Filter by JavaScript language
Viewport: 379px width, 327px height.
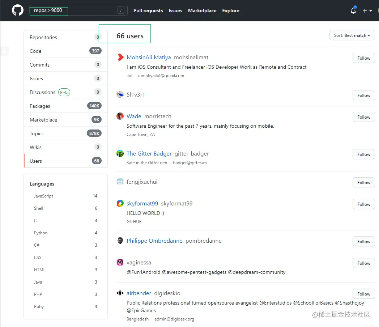(x=65, y=196)
